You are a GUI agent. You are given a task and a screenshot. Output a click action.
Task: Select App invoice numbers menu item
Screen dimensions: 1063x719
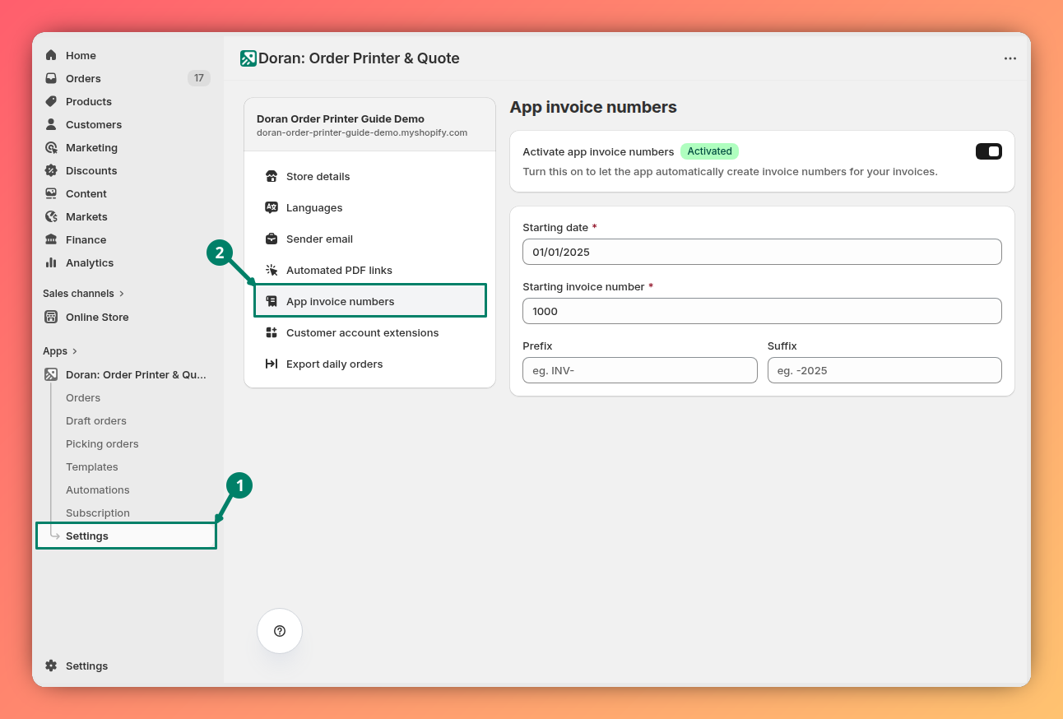click(x=370, y=301)
